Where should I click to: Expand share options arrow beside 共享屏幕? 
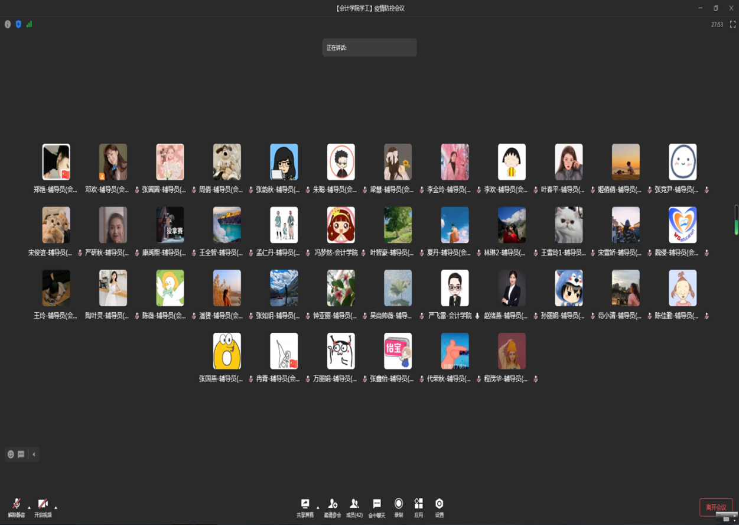pyautogui.click(x=318, y=508)
